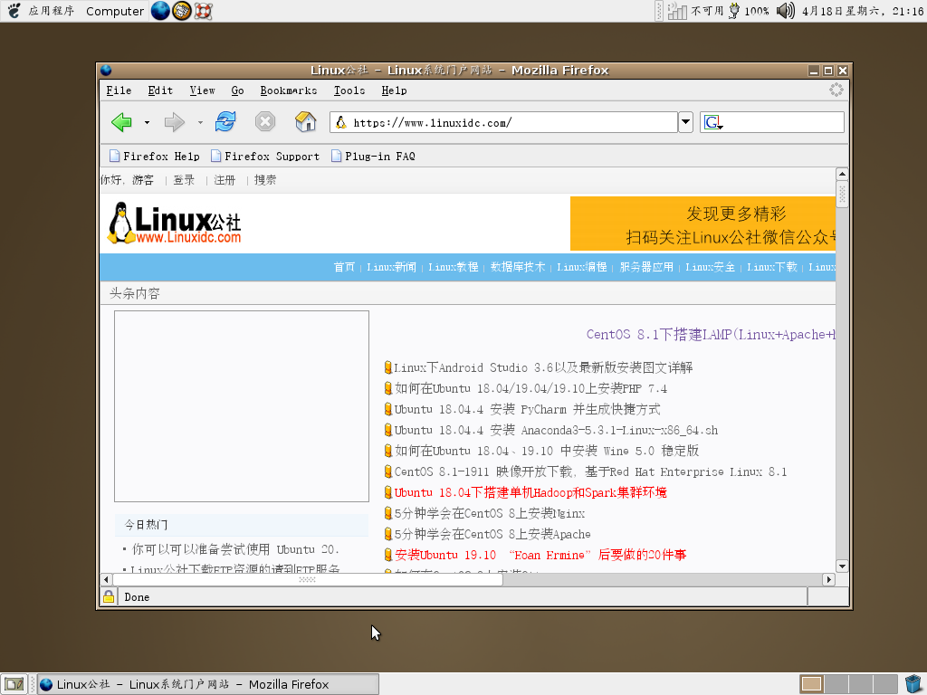This screenshot has height=695, width=927.
Task: Open the Bookmarks menu
Action: (x=288, y=90)
